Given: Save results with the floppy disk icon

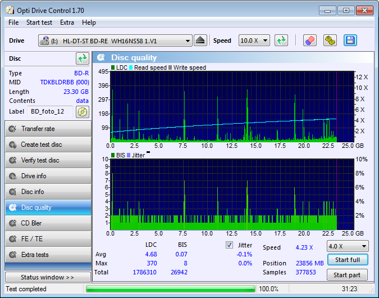Looking at the screenshot, I should 350,40.
